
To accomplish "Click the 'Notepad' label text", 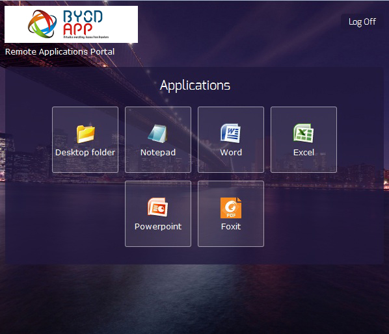I will tap(158, 153).
